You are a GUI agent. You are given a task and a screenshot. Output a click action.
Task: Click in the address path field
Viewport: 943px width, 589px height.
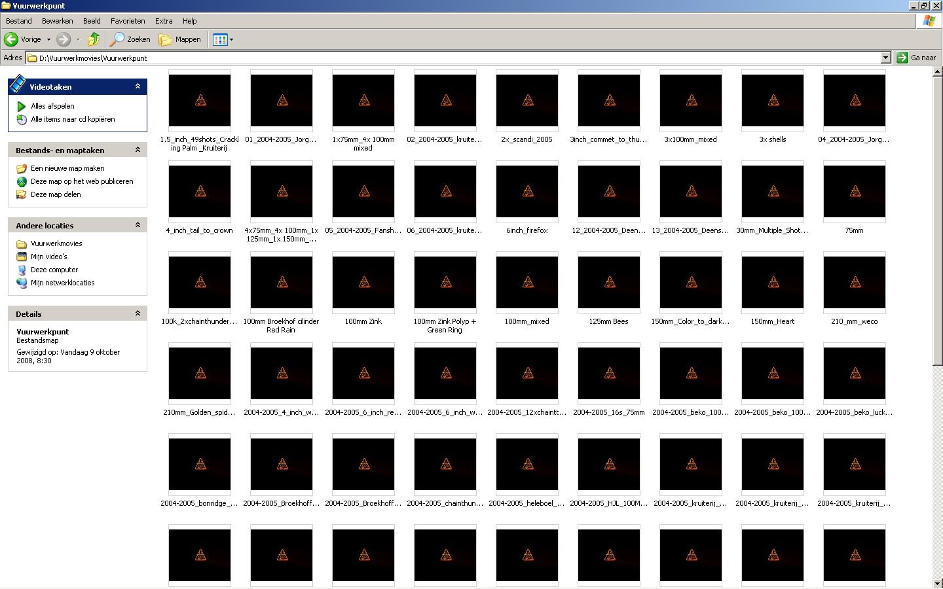click(x=458, y=58)
